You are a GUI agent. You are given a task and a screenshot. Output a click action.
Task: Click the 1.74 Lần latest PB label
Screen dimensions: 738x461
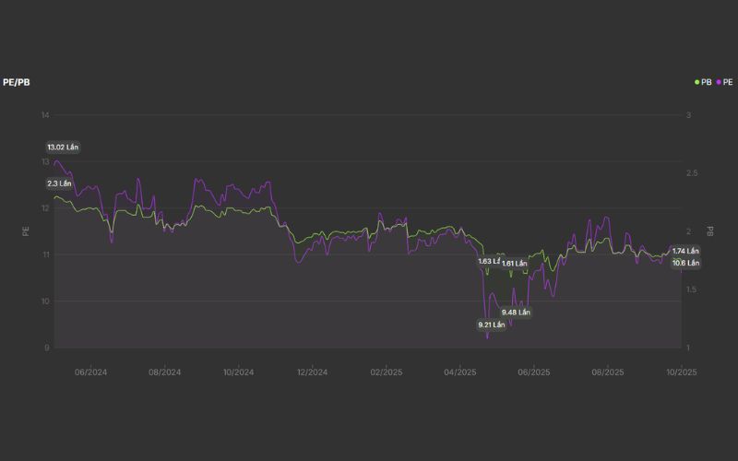pyautogui.click(x=684, y=251)
